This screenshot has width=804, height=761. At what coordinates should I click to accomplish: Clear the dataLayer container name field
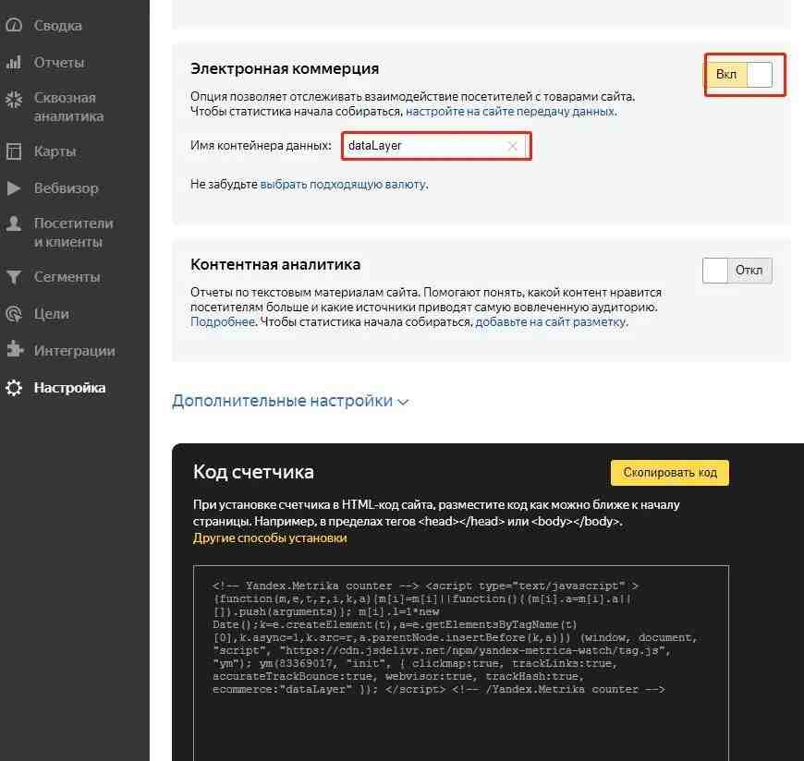[512, 146]
